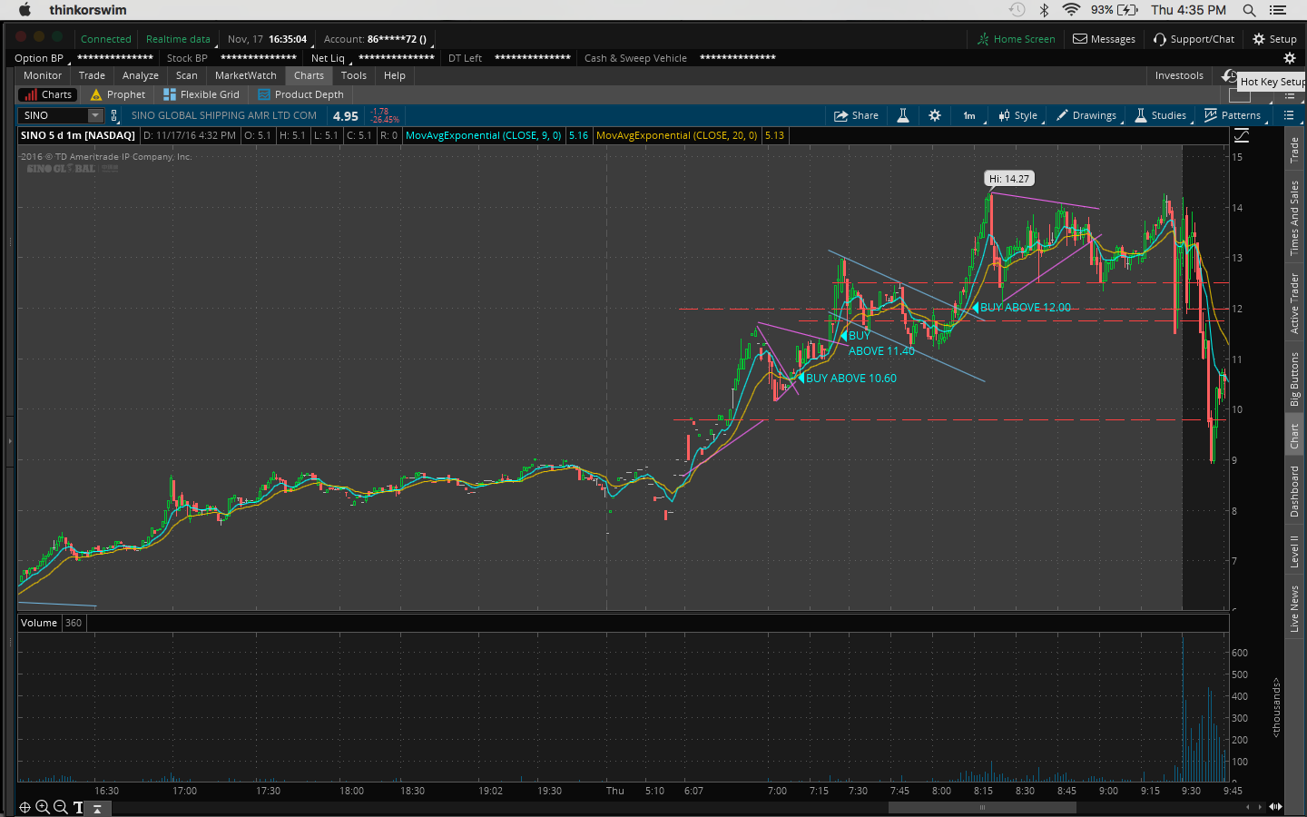Open the Studies dropdown
The height and width of the screenshot is (817, 1307).
[1161, 115]
